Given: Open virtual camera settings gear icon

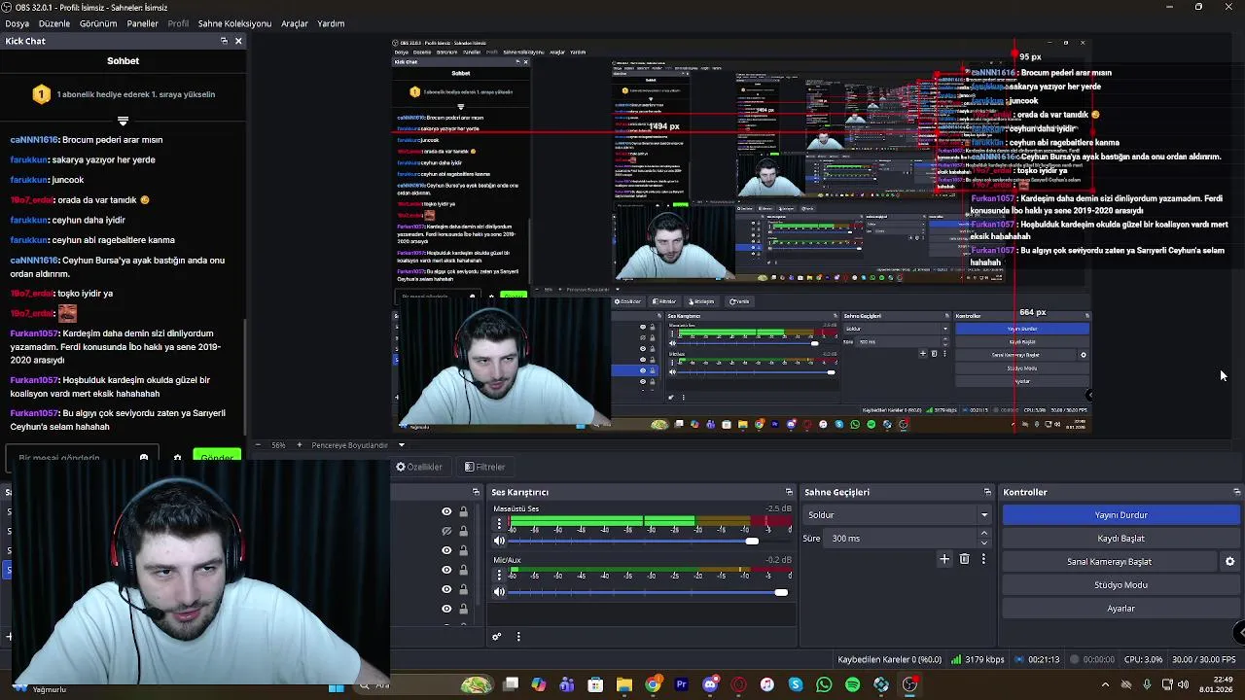Looking at the screenshot, I should [x=1229, y=562].
